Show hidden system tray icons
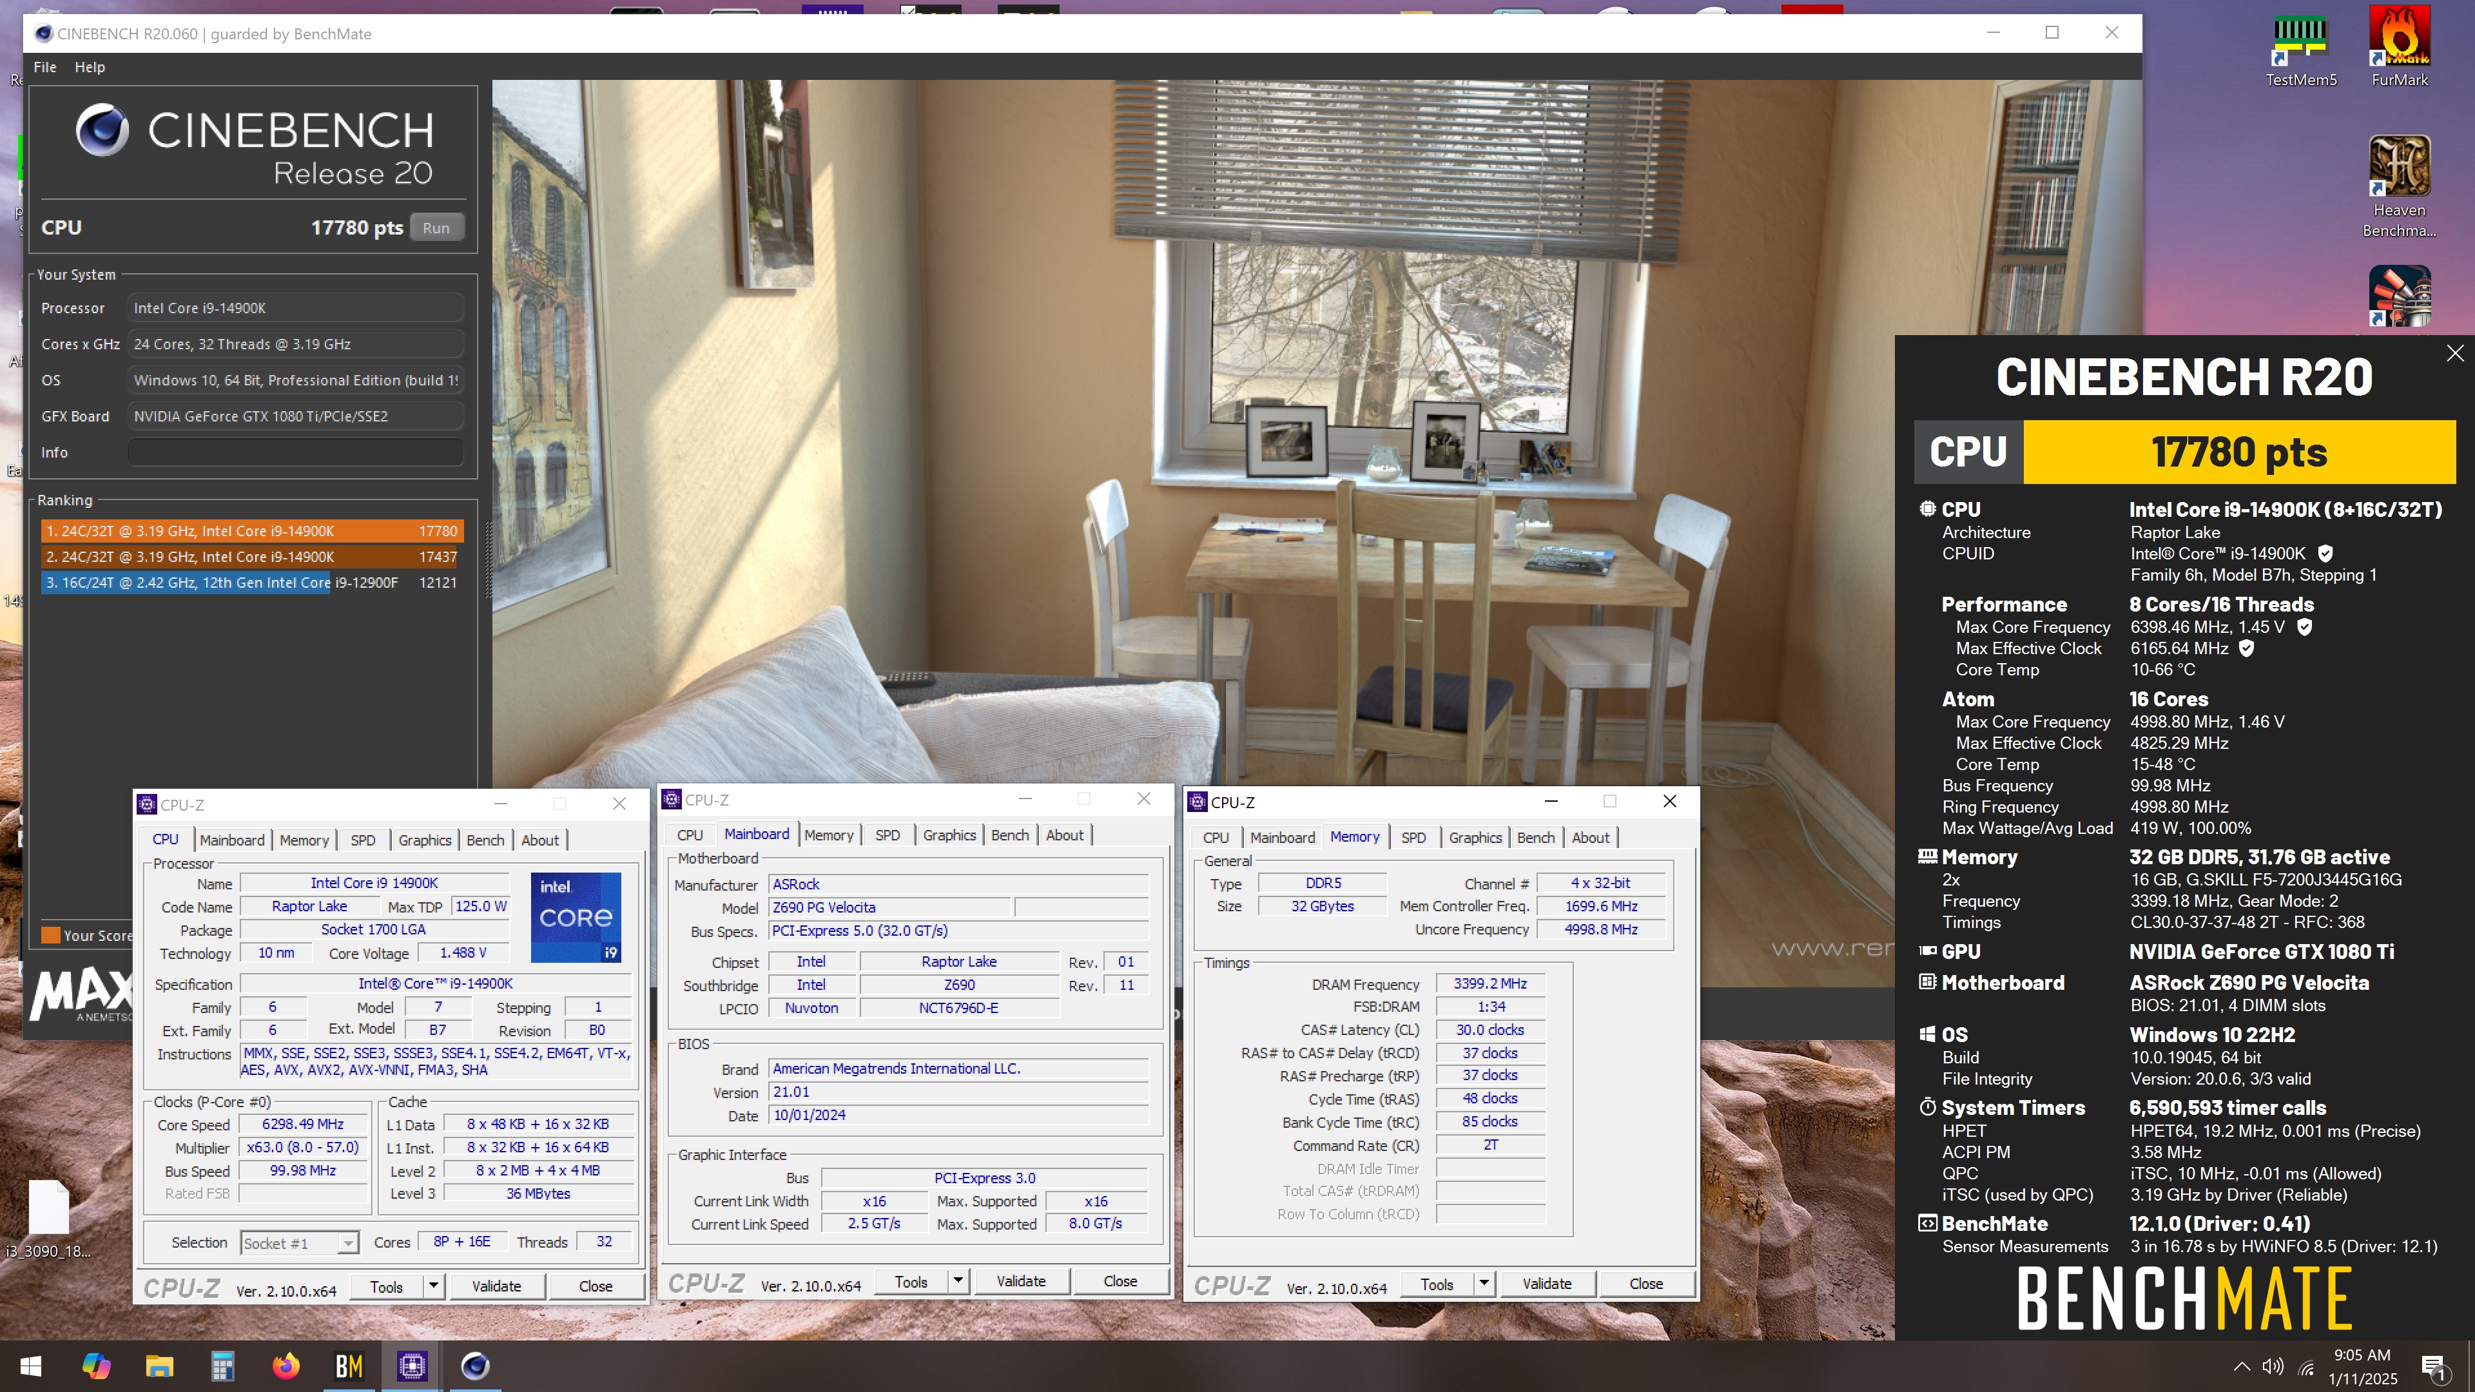The width and height of the screenshot is (2475, 1392). [x=2242, y=1366]
